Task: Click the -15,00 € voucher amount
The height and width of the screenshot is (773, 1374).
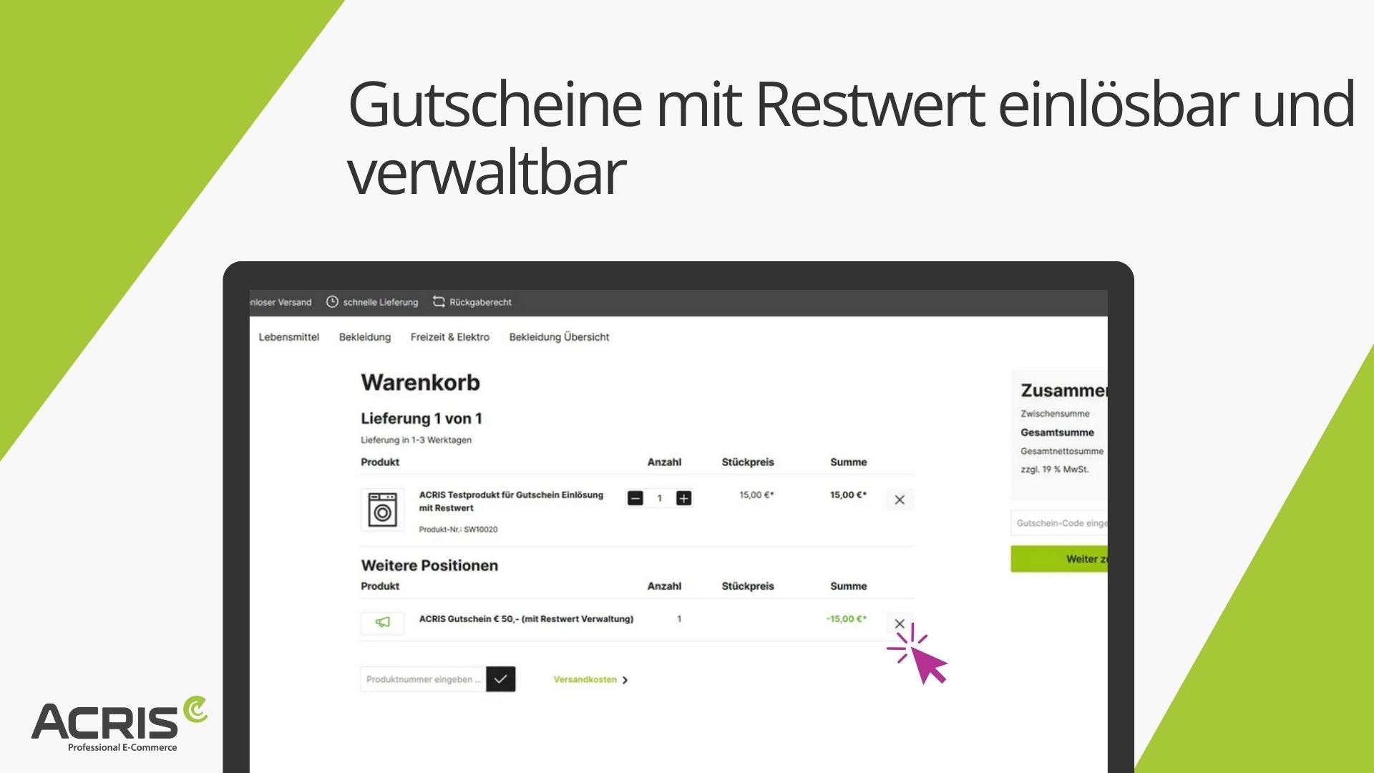Action: (847, 619)
